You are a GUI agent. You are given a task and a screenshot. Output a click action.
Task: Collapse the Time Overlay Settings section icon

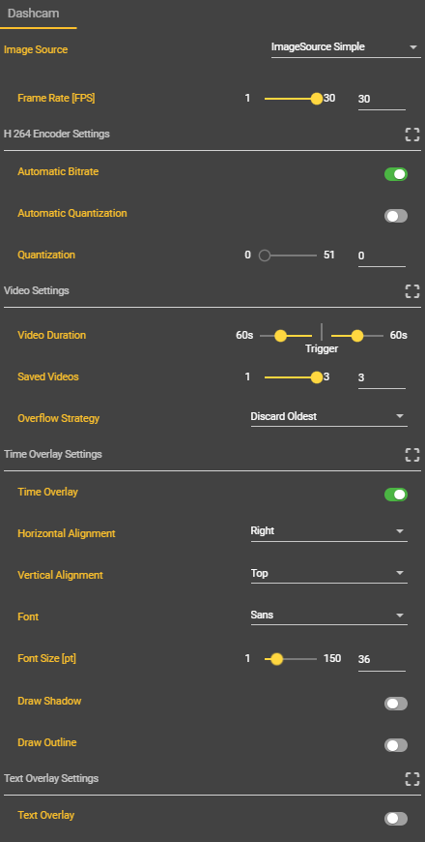pyautogui.click(x=412, y=455)
